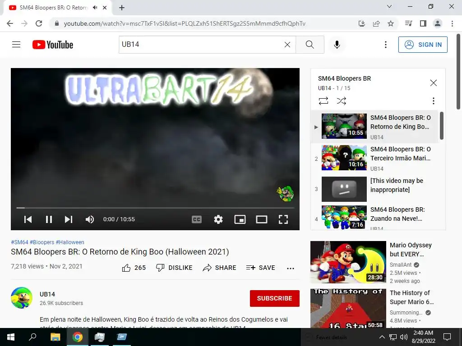Show hidden system tray icons
Image resolution: width=462 pixels, height=346 pixels.
pos(382,337)
